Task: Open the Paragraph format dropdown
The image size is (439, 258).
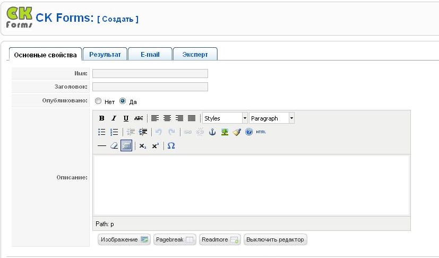Action: pyautogui.click(x=272, y=118)
